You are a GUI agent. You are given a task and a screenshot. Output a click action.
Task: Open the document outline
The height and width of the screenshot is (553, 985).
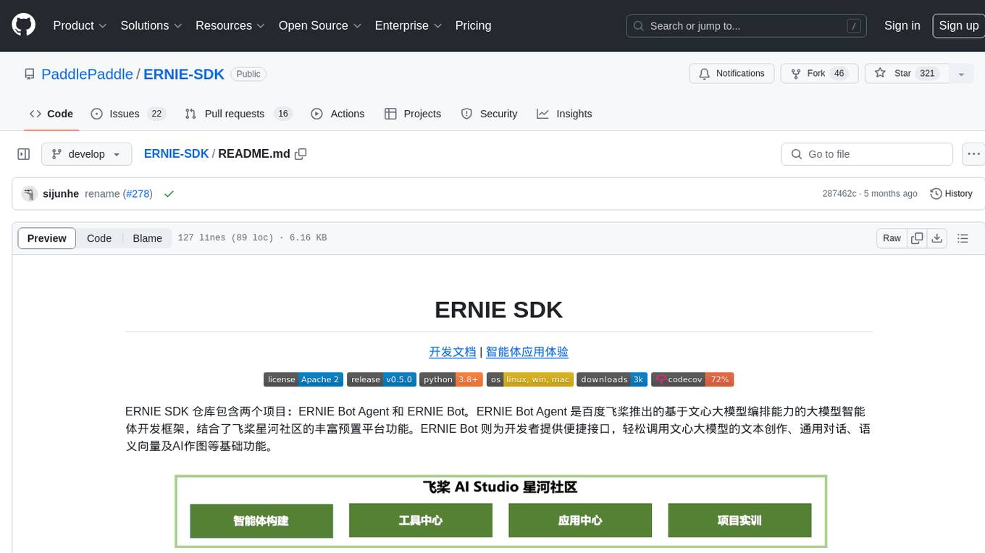click(x=963, y=238)
